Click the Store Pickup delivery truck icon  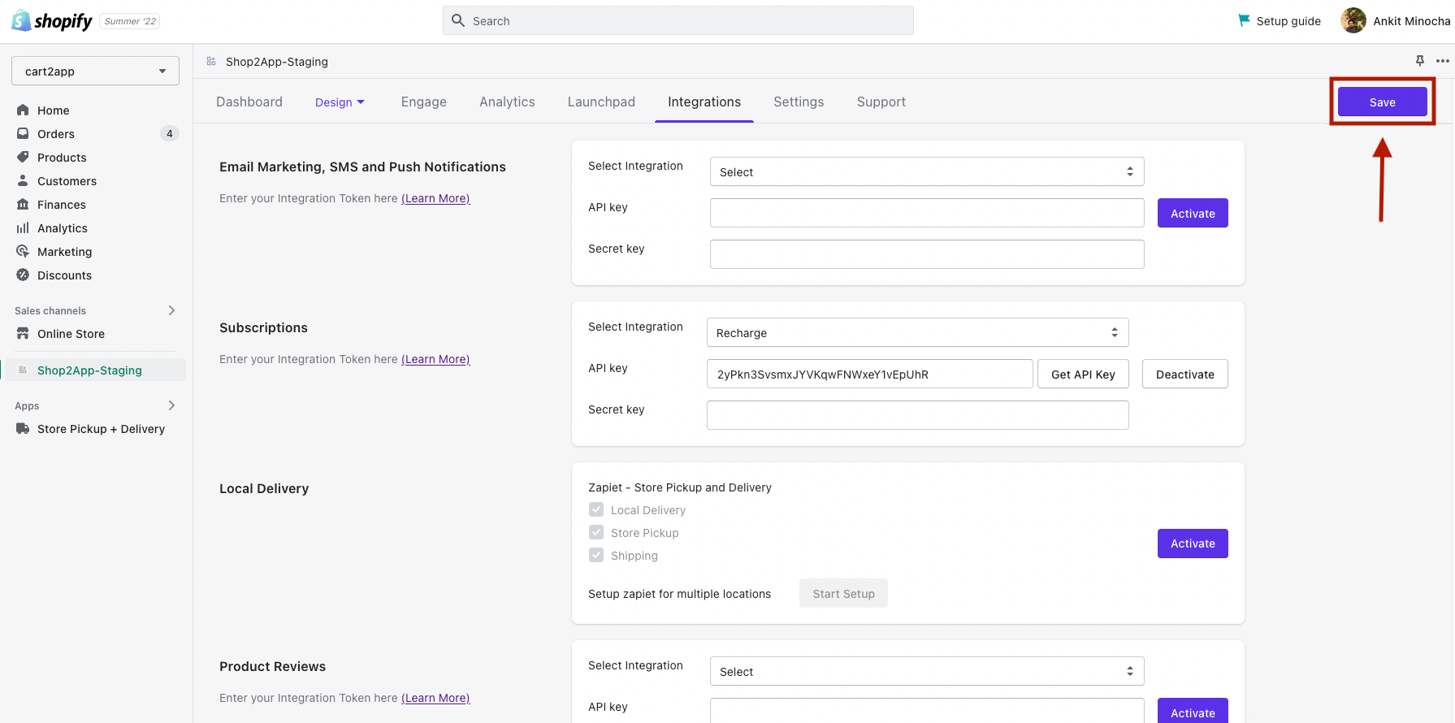click(x=23, y=428)
